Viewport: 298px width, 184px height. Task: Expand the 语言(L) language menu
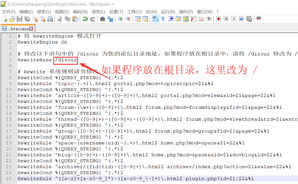pyautogui.click(x=98, y=12)
